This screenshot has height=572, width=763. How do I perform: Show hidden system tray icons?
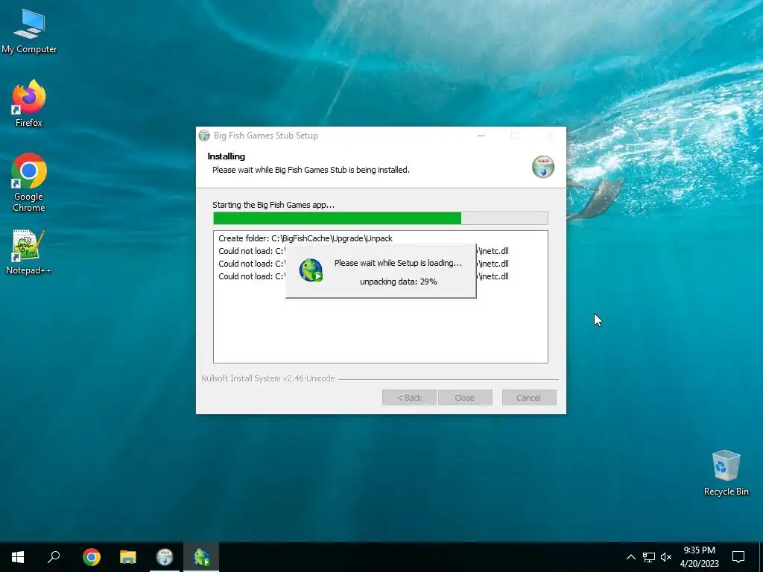click(x=630, y=557)
